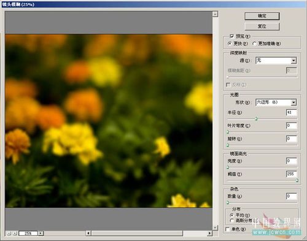
Task: Click the 叶片弯度 blade curvature field
Action: click(x=292, y=126)
